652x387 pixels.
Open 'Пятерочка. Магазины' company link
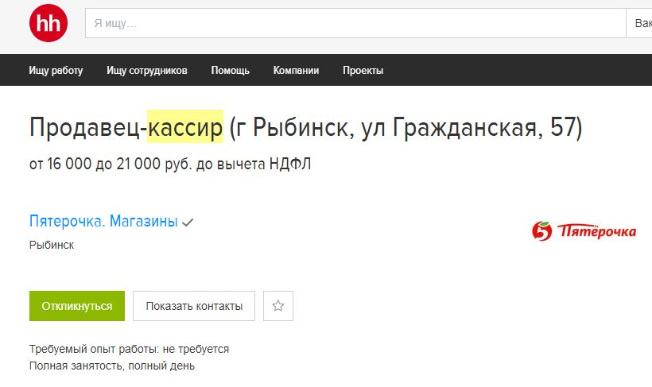[x=103, y=221]
